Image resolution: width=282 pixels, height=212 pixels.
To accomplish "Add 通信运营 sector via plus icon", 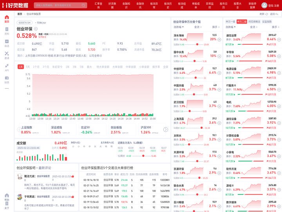I will coord(279,40).
